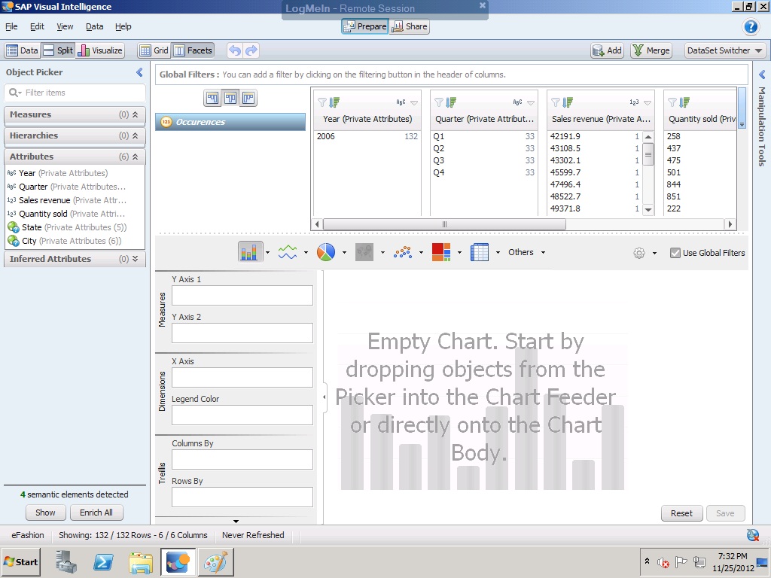Click facets scroll right arrow

730,224
